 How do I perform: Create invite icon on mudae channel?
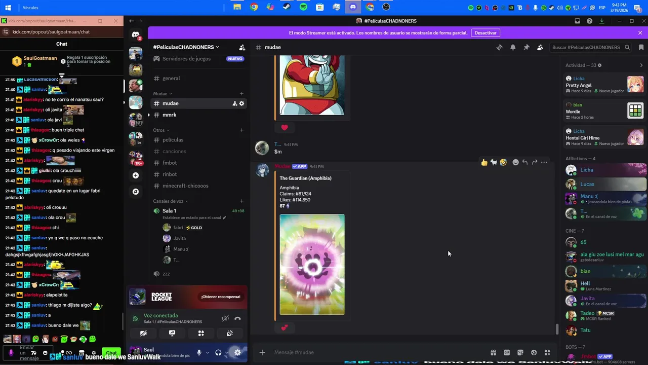235,103
